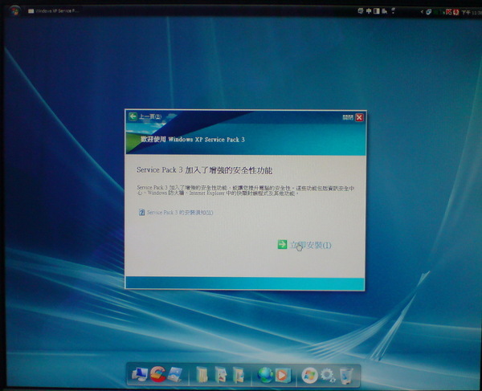The width and height of the screenshot is (482, 391).
Task: Select the Windows XP Service Pack taskbar button
Action: (x=54, y=11)
